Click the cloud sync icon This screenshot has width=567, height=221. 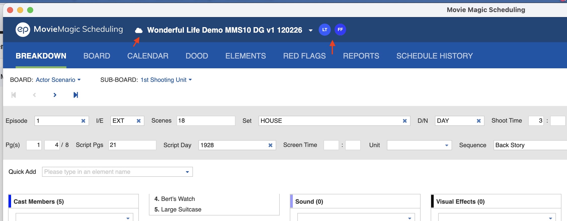(139, 30)
